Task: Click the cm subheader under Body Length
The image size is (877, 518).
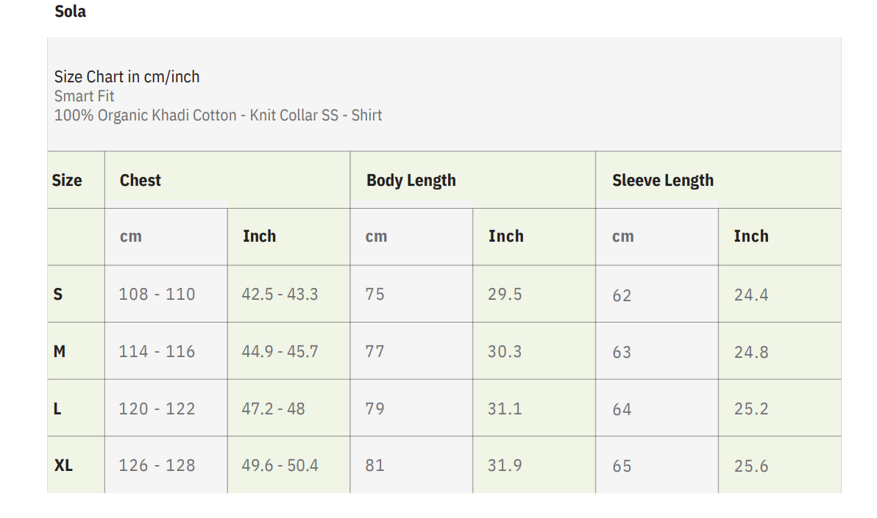Action: pyautogui.click(x=376, y=237)
